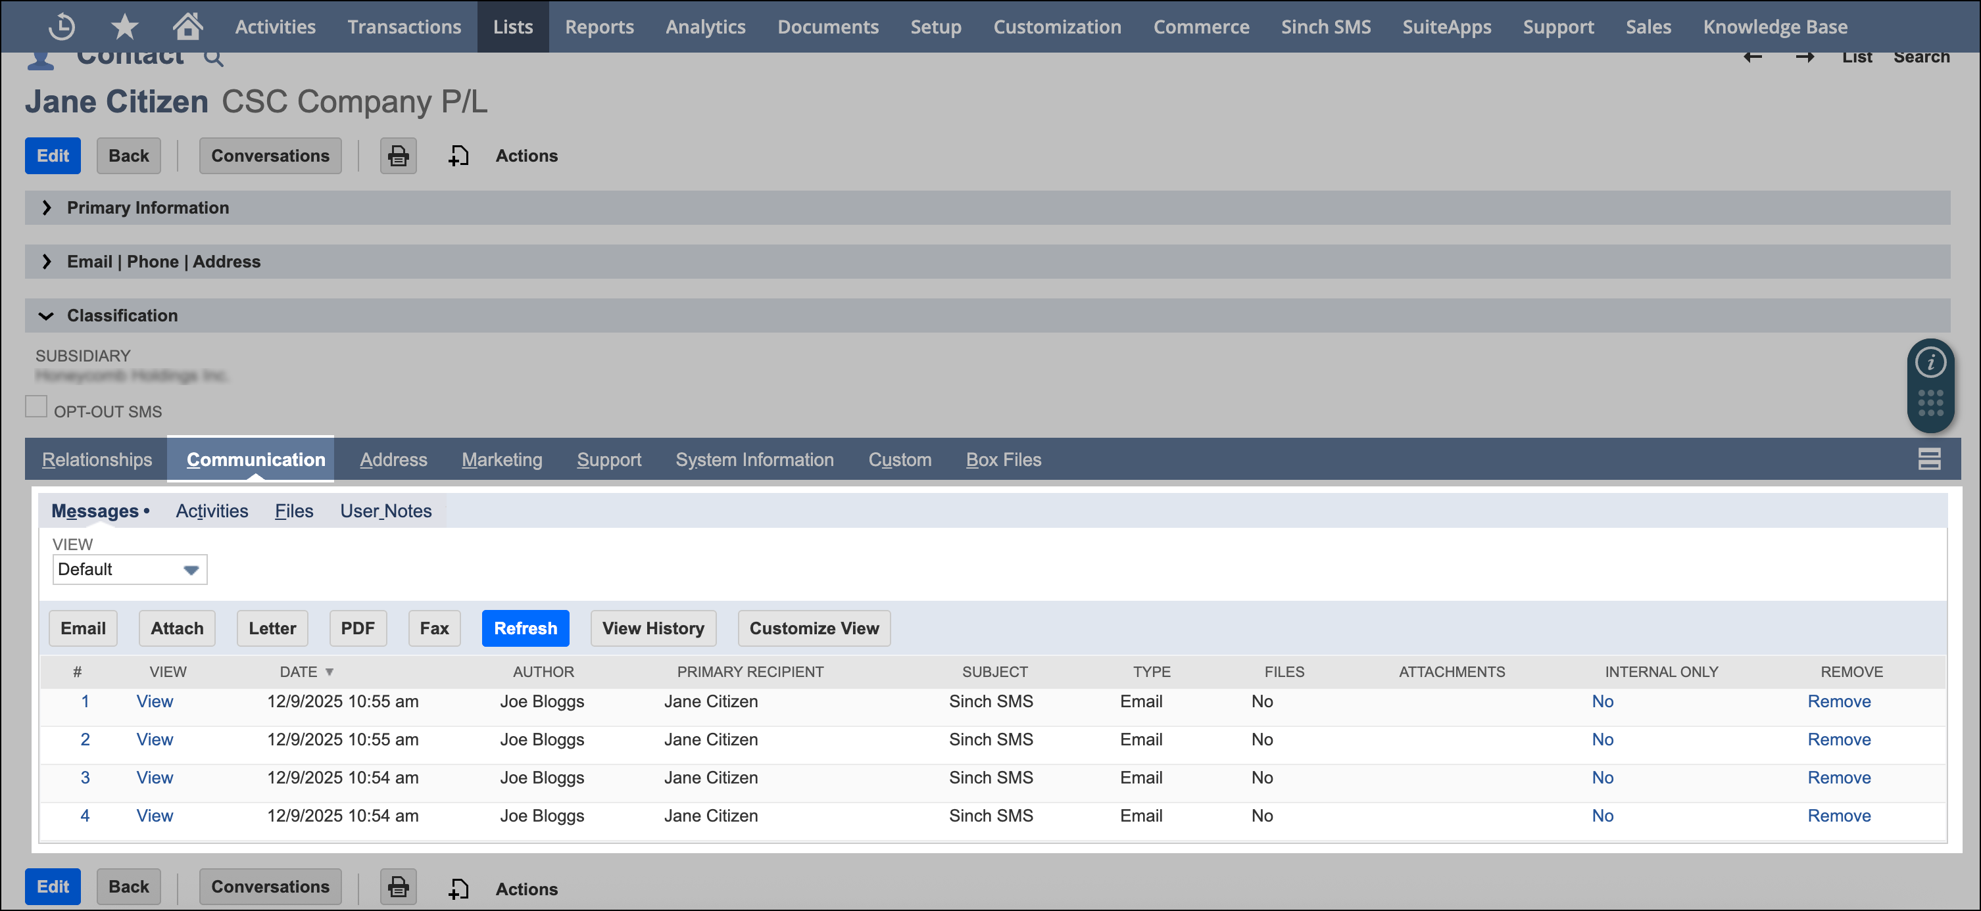This screenshot has height=911, width=1981.
Task: Click the Fax button
Action: click(435, 628)
